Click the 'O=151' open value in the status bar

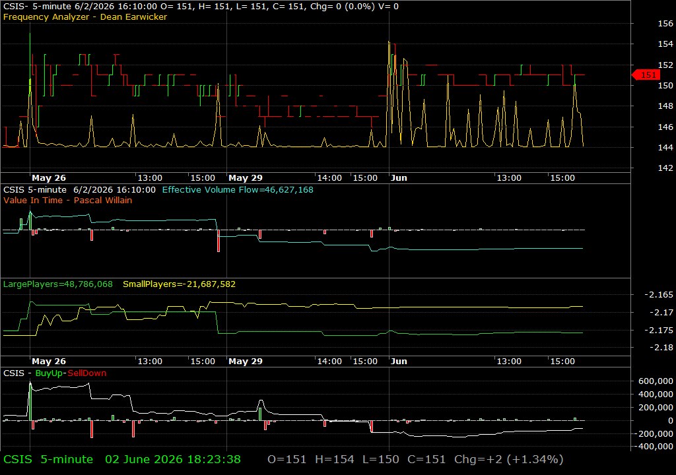pyautogui.click(x=287, y=459)
